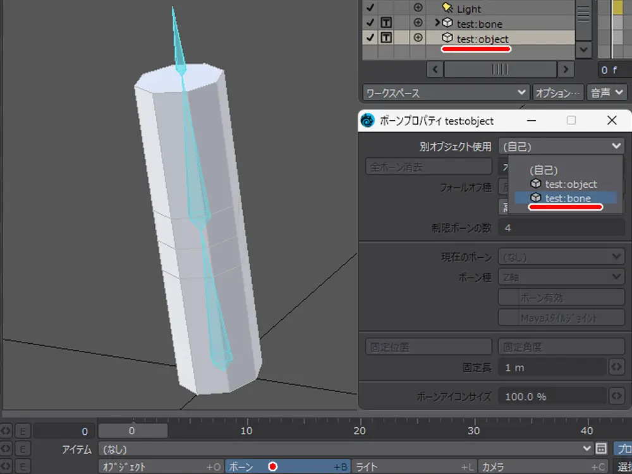Choose test:object from the open dropdown
This screenshot has height=474, width=632.
(x=570, y=185)
